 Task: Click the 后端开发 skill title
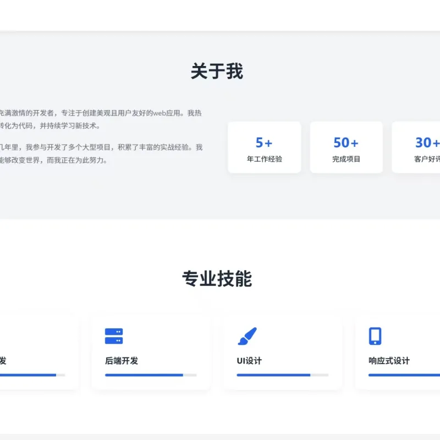[x=122, y=361]
